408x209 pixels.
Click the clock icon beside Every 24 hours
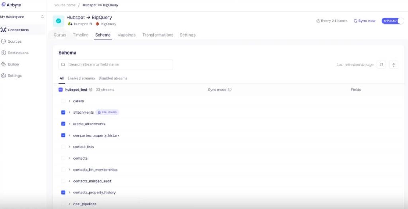318,21
